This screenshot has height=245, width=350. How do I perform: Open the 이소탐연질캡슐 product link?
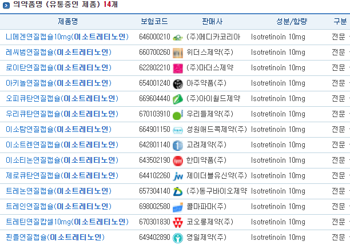(x=58, y=129)
